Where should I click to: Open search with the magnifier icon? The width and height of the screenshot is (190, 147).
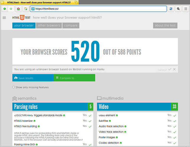pyautogui.click(x=178, y=9)
